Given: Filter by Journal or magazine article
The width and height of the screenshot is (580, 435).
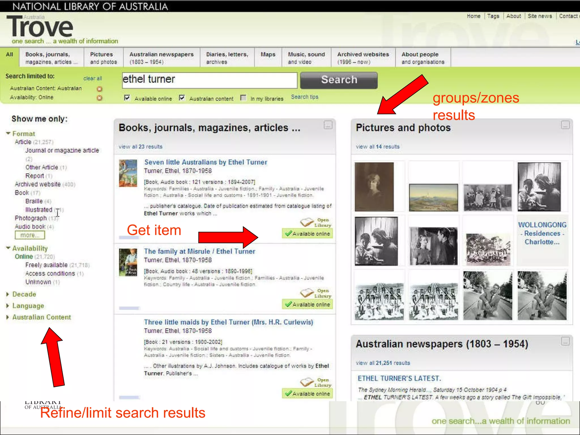Looking at the screenshot, I should click(x=62, y=150).
